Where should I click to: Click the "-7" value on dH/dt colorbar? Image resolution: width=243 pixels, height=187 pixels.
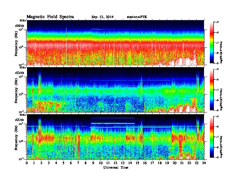pyautogui.click(x=217, y=43)
